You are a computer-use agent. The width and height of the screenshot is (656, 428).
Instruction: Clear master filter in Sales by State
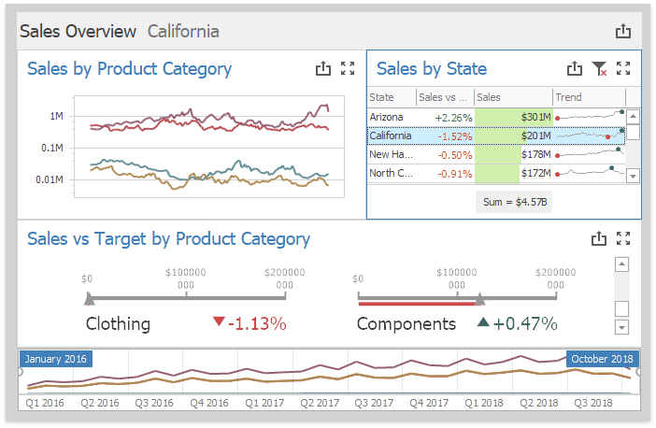tap(600, 68)
